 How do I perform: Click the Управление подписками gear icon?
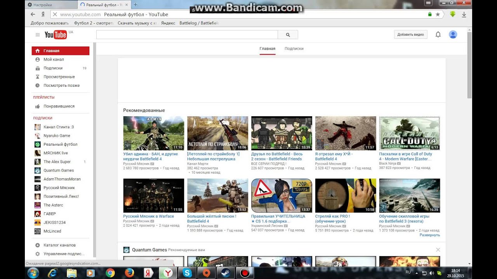pyautogui.click(x=37, y=254)
